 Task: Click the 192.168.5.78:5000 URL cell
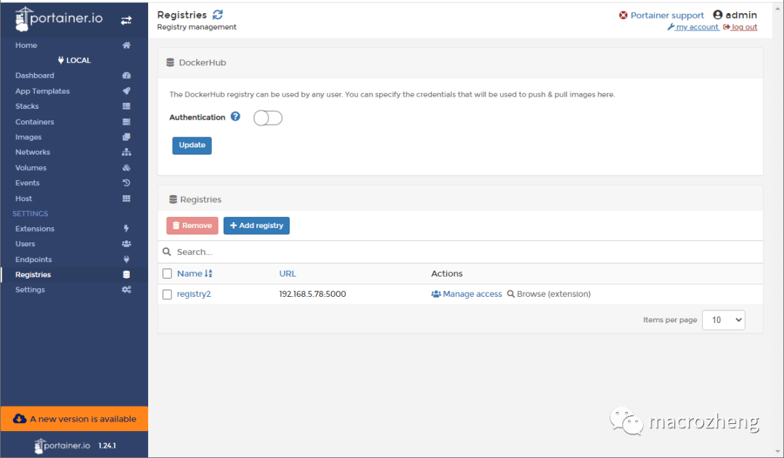point(312,294)
